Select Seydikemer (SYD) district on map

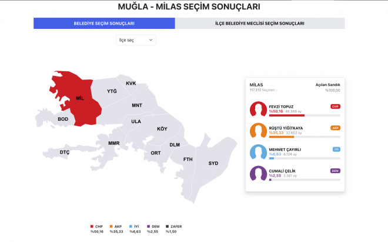tap(213, 163)
